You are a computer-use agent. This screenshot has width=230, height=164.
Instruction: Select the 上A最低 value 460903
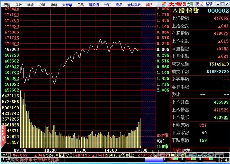click(x=221, y=117)
